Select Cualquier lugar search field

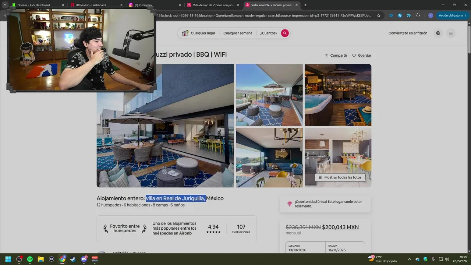(199, 33)
